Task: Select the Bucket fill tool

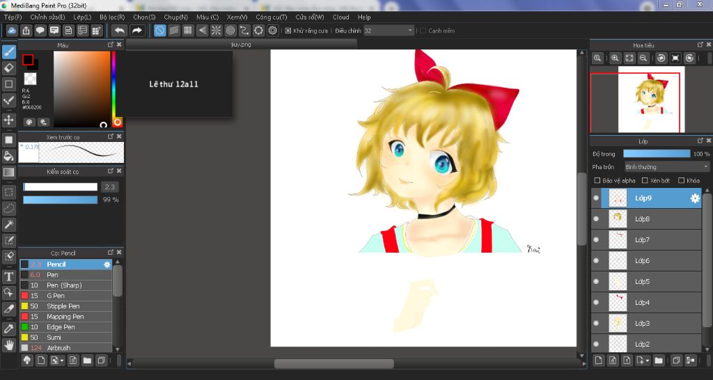Action: tap(8, 156)
